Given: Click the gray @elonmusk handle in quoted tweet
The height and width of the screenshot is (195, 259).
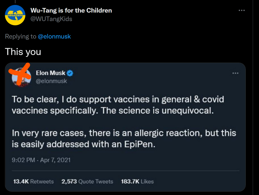Looking at the screenshot, I should pyautogui.click(x=51, y=81).
